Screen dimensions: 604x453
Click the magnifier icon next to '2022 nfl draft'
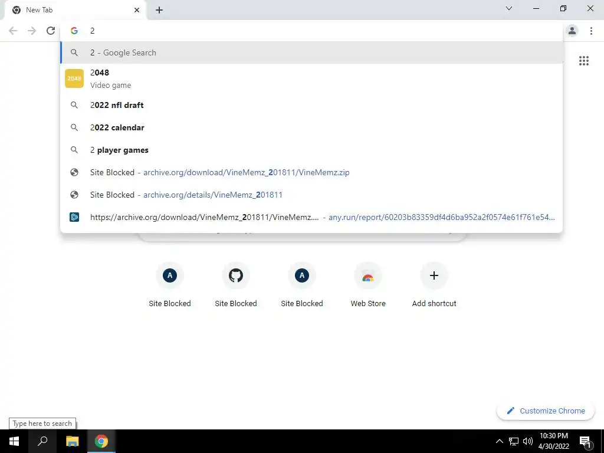[74, 105]
